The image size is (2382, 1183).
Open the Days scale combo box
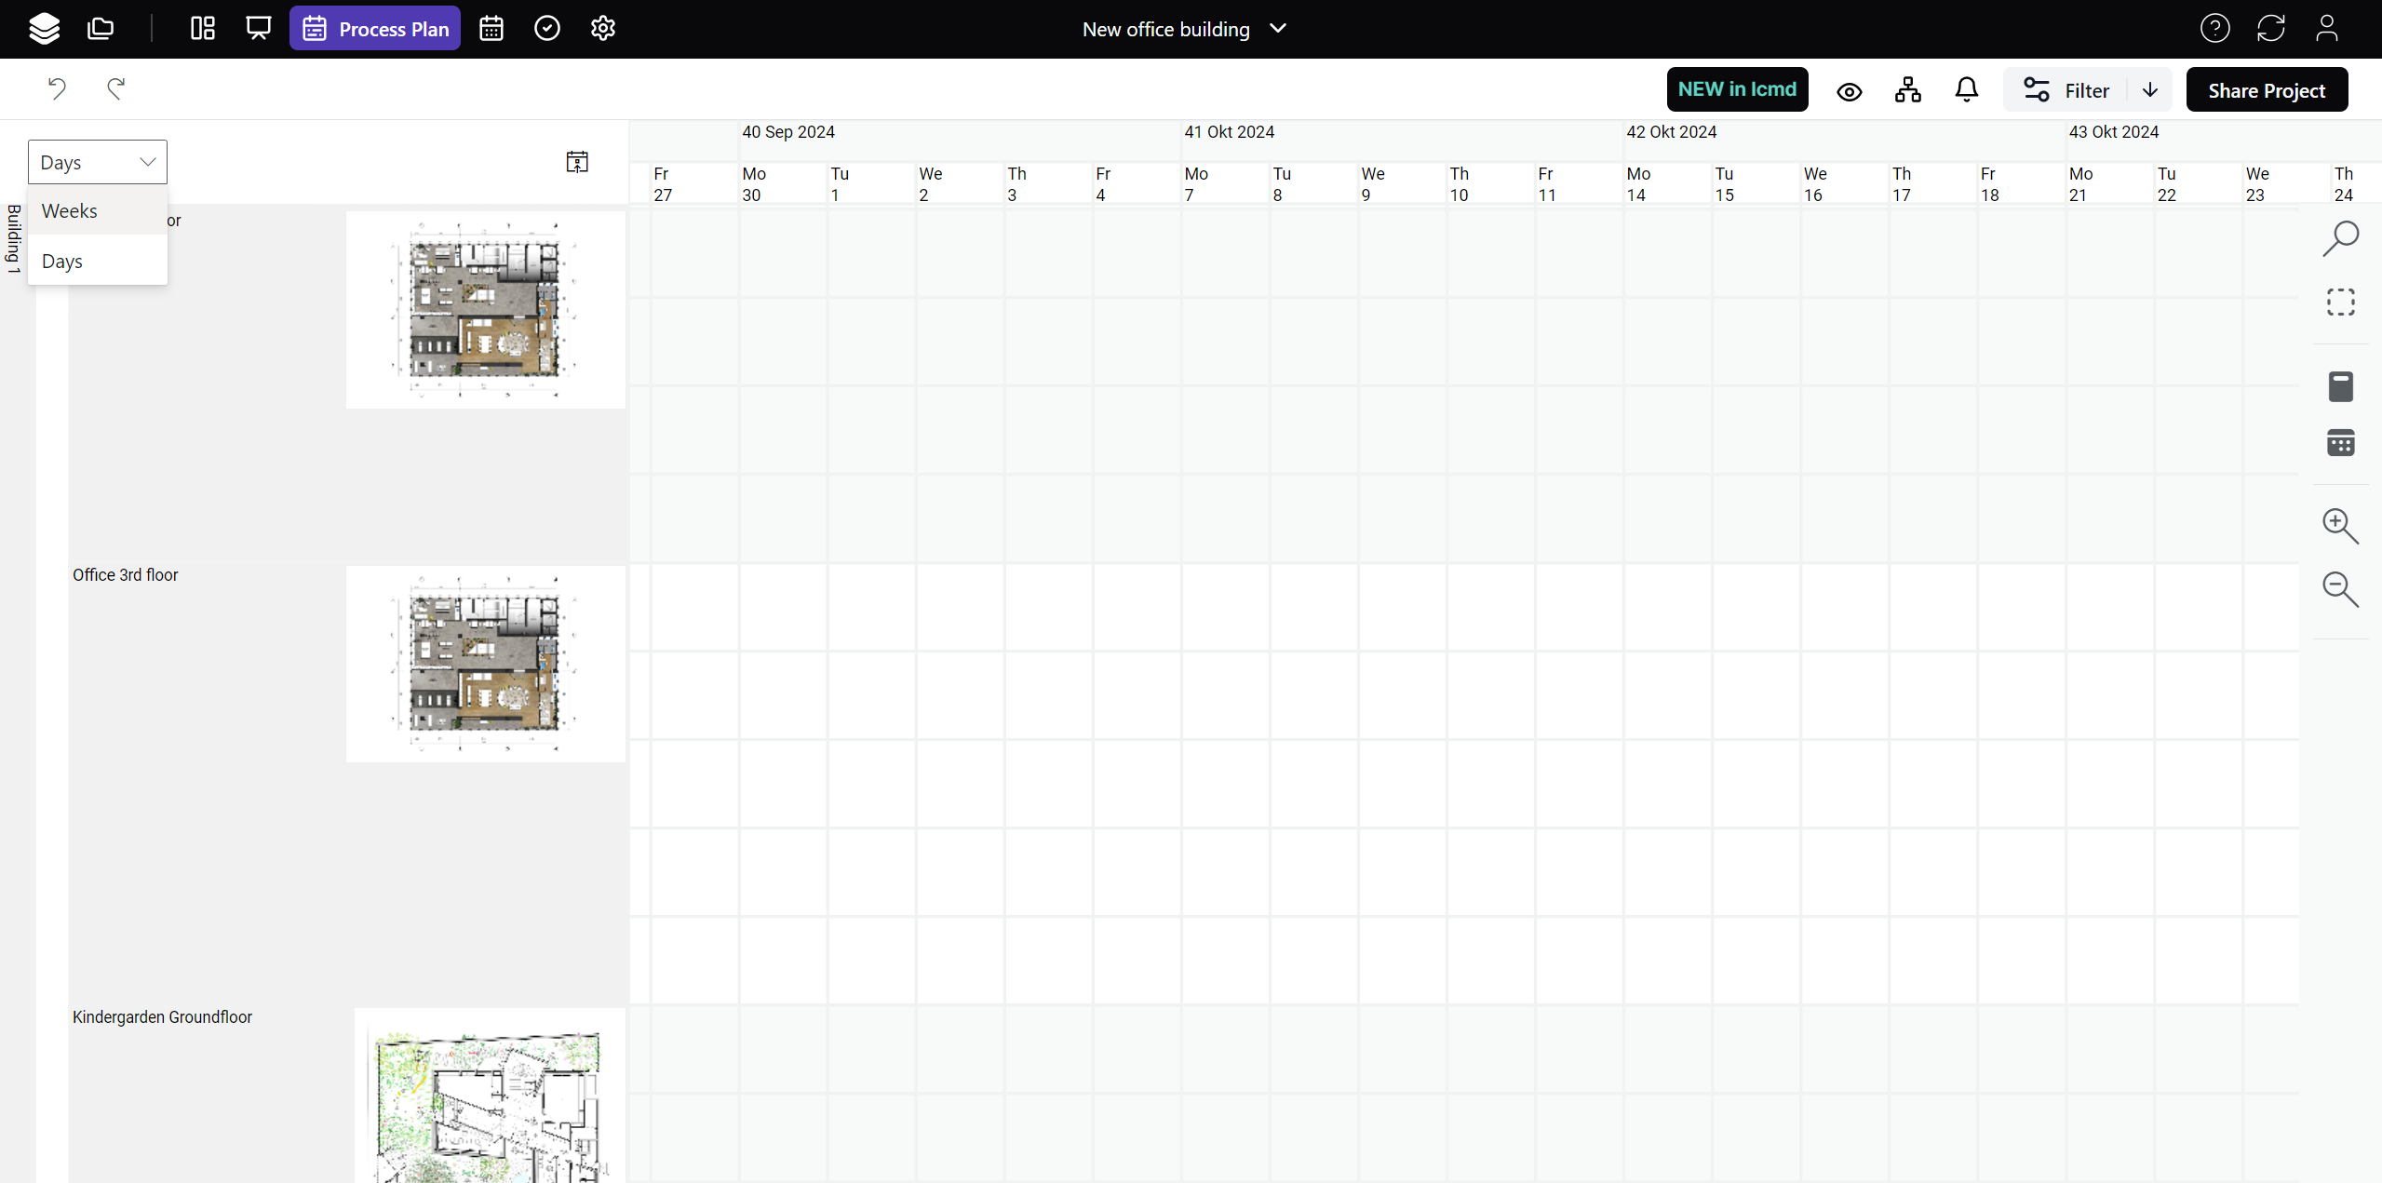pyautogui.click(x=98, y=162)
